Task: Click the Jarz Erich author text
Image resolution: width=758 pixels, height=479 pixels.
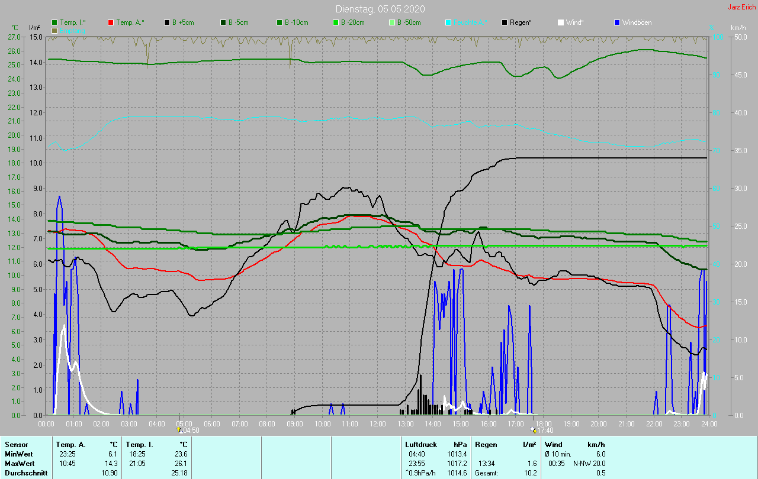Action: 741,7
